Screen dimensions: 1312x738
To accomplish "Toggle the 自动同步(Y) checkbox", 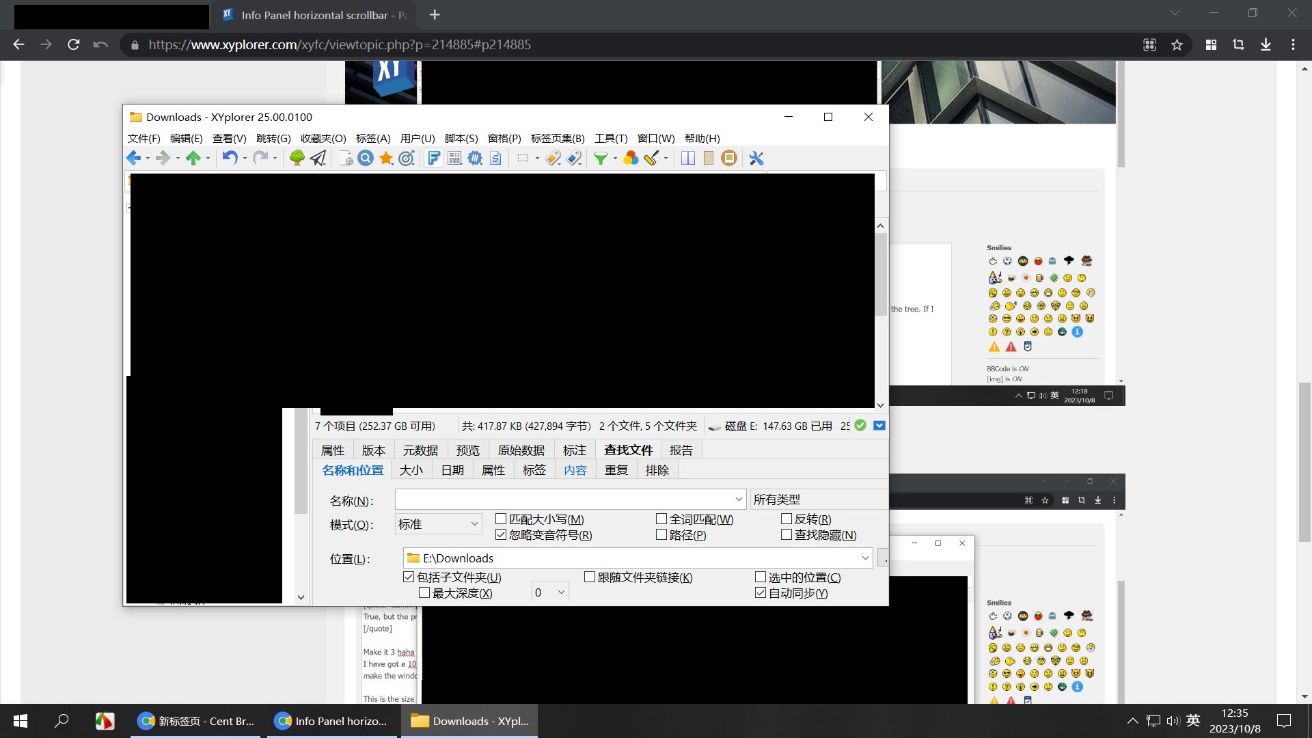I will tap(760, 593).
